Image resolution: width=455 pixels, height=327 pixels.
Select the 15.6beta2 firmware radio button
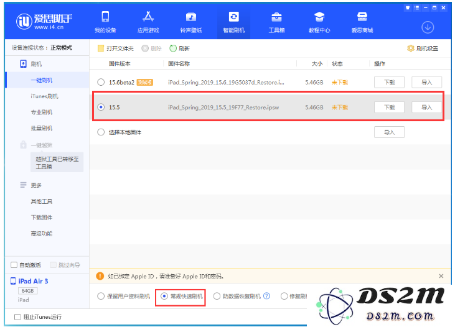101,82
